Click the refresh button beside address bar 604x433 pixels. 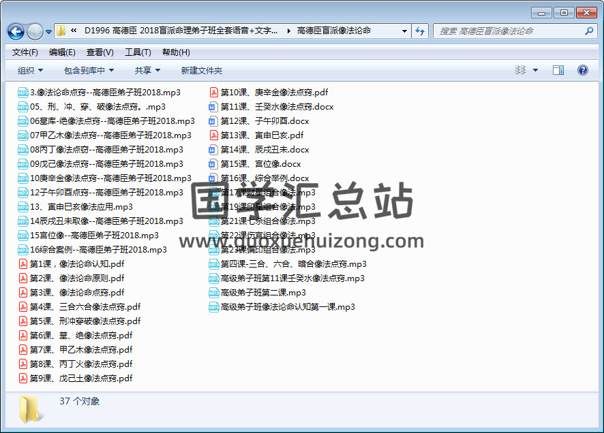(x=421, y=31)
